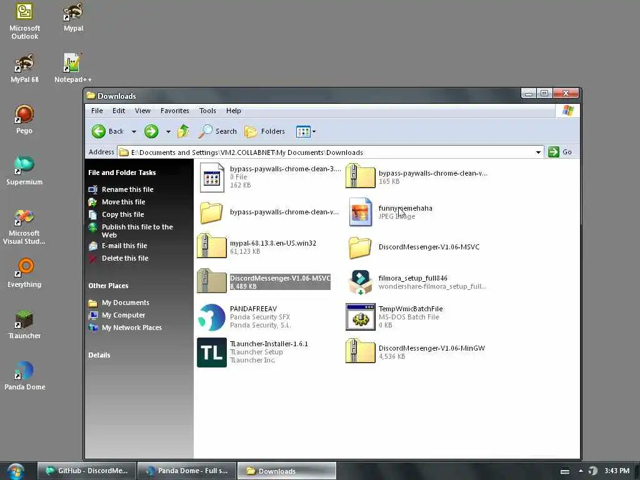This screenshot has height=480, width=640.
Task: Click the 3:43 PM taskbar clock
Action: pyautogui.click(x=617, y=471)
